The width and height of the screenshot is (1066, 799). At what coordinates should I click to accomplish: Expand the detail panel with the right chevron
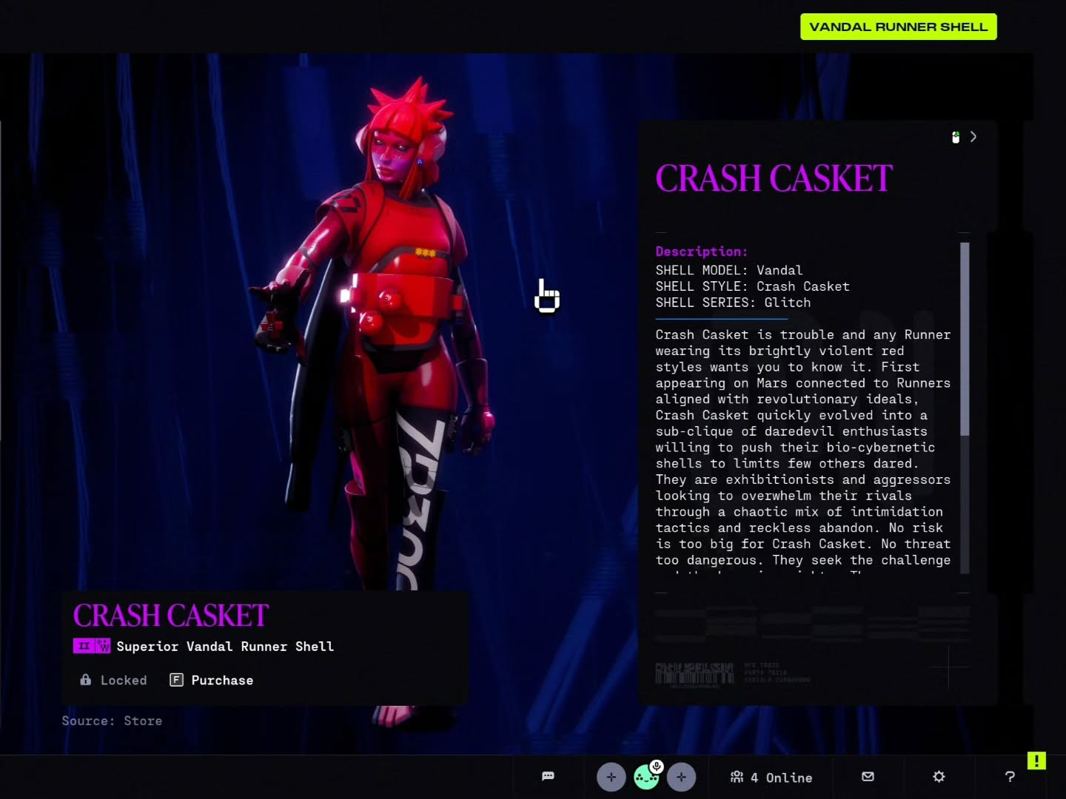973,137
